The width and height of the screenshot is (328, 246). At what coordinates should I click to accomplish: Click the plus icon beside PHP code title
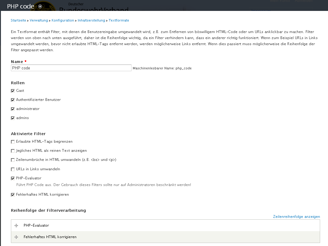[x=40, y=6]
